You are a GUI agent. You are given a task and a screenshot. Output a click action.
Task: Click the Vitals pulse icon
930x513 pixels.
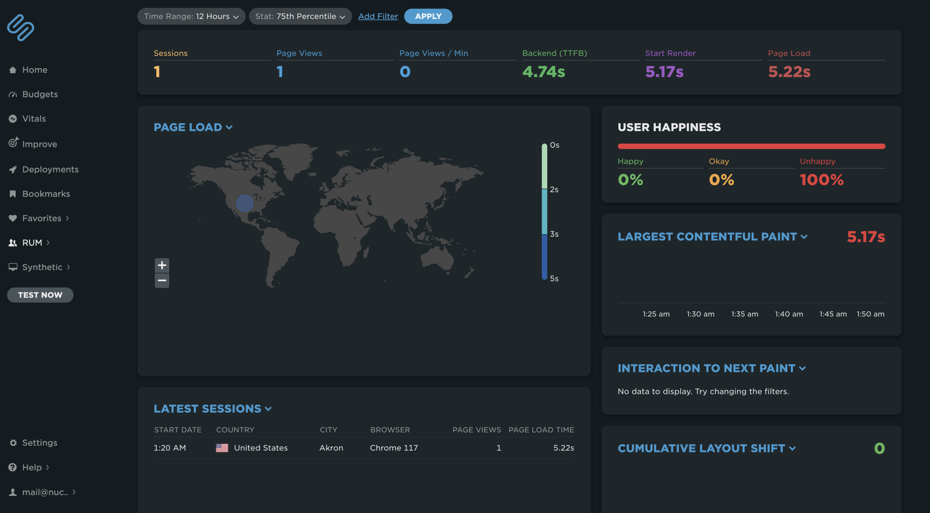pyautogui.click(x=13, y=119)
